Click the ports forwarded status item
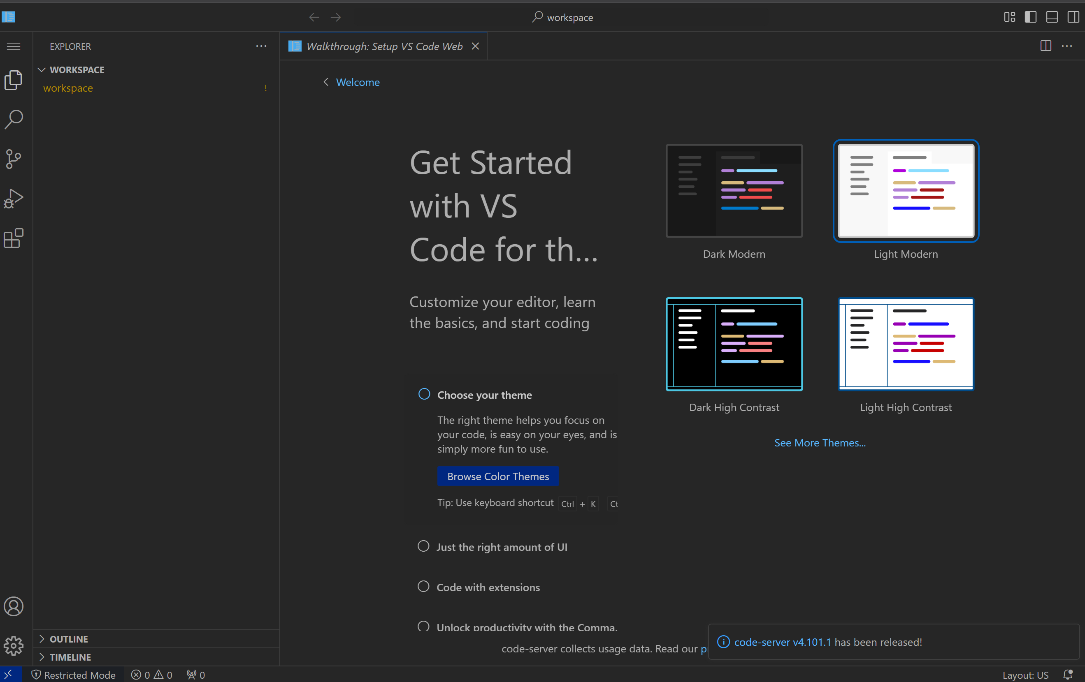The height and width of the screenshot is (682, 1085). coord(196,675)
